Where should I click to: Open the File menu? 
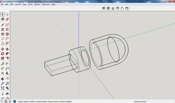(2, 4)
